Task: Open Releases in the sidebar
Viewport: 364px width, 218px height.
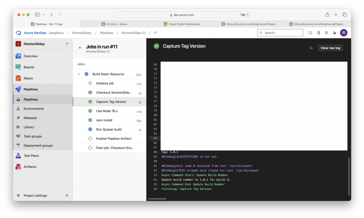Action: [x=43, y=118]
